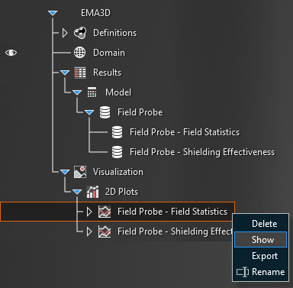This screenshot has width=293, height=288.
Task: Select Field Probe - Shielding Effectiveness under 2D Plots
Action: (x=175, y=231)
